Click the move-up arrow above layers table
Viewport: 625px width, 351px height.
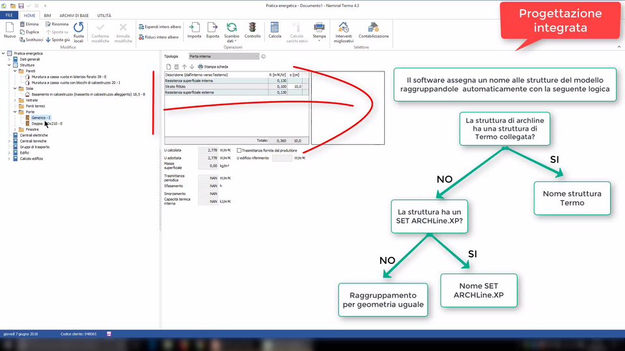pyautogui.click(x=184, y=67)
